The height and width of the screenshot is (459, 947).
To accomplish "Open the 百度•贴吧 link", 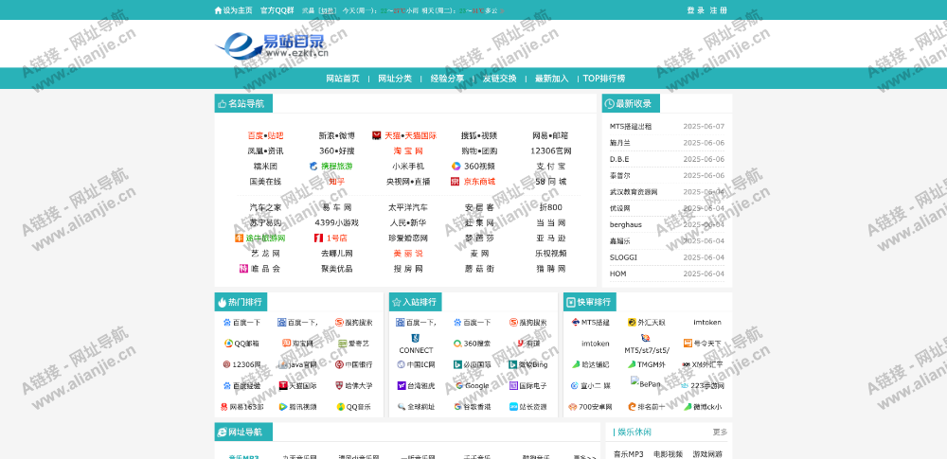I will coord(266,136).
